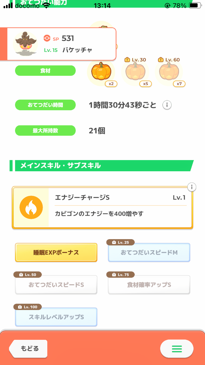Select the 睡眠EXPボーナス sub skill

point(56,253)
